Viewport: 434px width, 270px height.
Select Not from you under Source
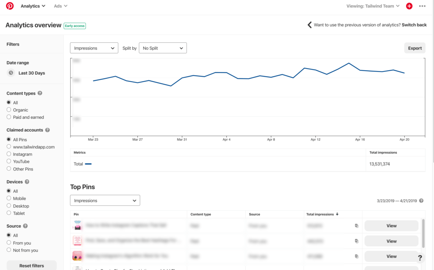tap(8, 250)
